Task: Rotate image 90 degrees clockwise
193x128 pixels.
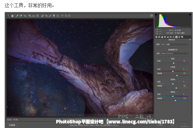Action: pyautogui.click(x=69, y=16)
